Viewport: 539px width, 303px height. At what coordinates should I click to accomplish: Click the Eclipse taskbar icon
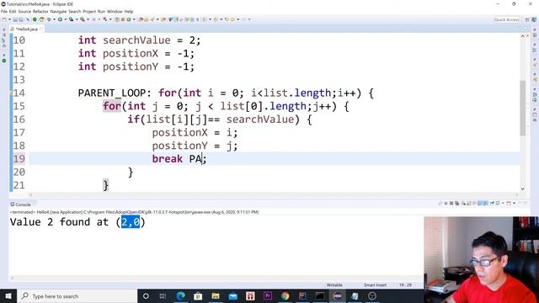coord(337,296)
